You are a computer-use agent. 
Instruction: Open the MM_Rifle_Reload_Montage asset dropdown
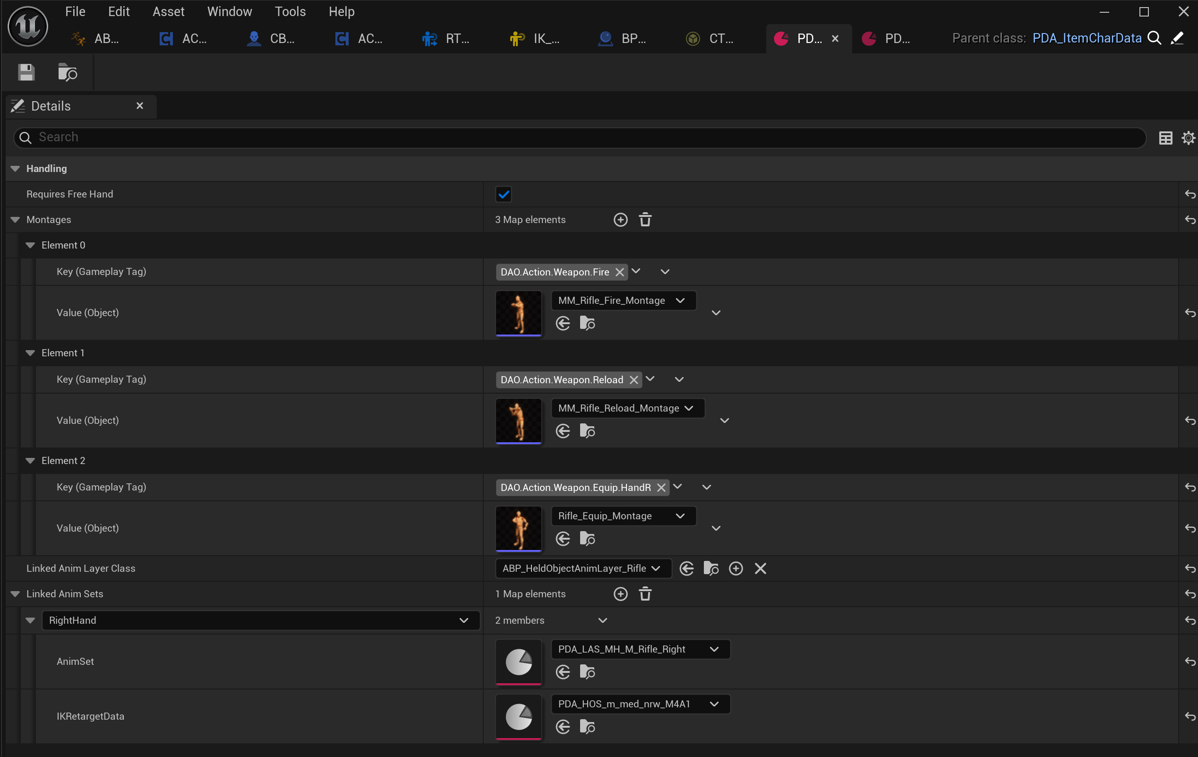(x=627, y=408)
